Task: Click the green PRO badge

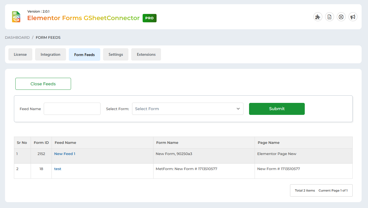Action: [x=149, y=18]
